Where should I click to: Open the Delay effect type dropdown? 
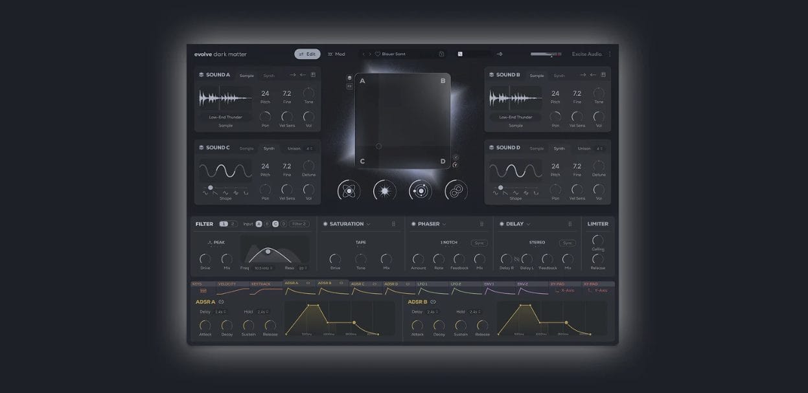(x=529, y=224)
